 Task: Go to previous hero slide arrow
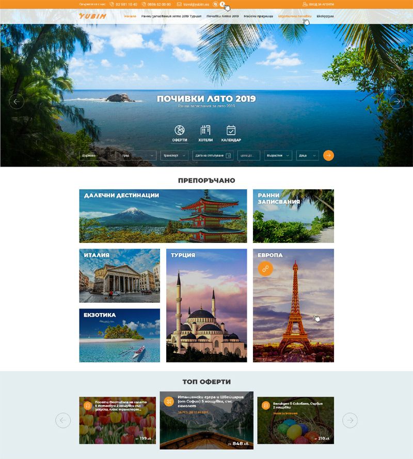point(17,102)
